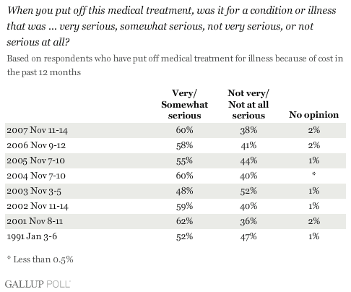Click the 47% value in the 1991 row
The image size is (351, 292).
pos(248,236)
